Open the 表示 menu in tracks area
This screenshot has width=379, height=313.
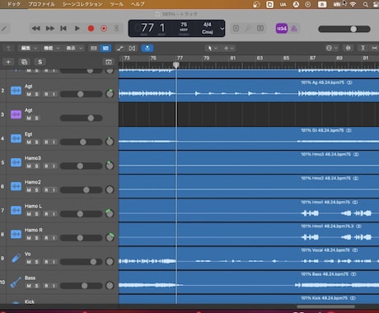pos(73,49)
